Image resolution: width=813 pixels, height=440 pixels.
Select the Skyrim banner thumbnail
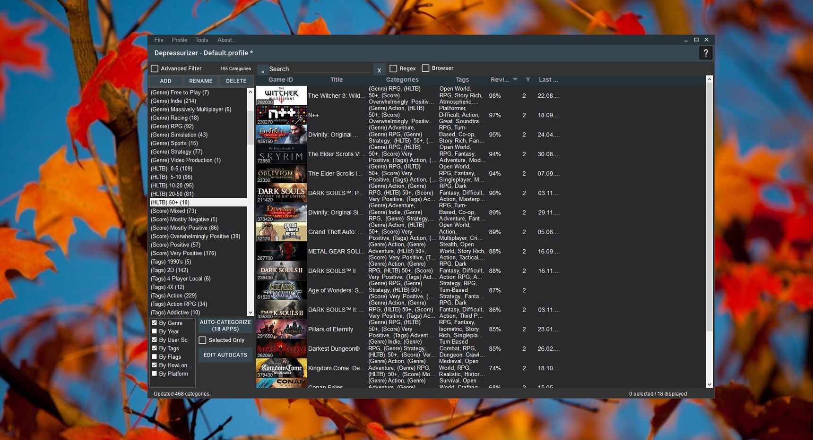click(x=281, y=154)
